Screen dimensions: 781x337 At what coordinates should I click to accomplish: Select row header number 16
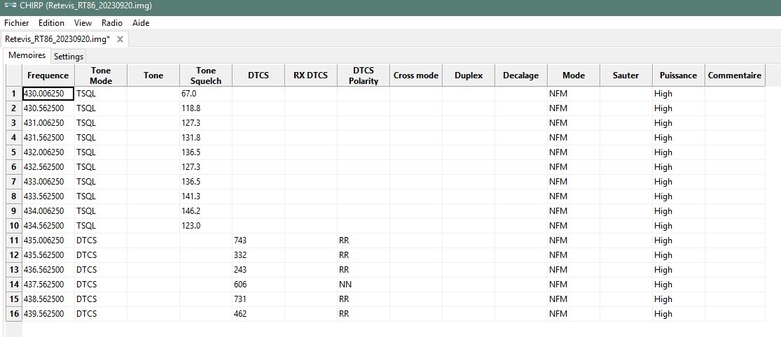(14, 314)
